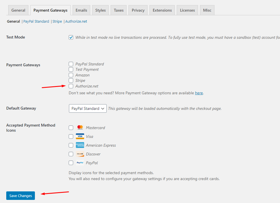
Task: Disable the Test Mode checkbox
Action: pyautogui.click(x=71, y=37)
